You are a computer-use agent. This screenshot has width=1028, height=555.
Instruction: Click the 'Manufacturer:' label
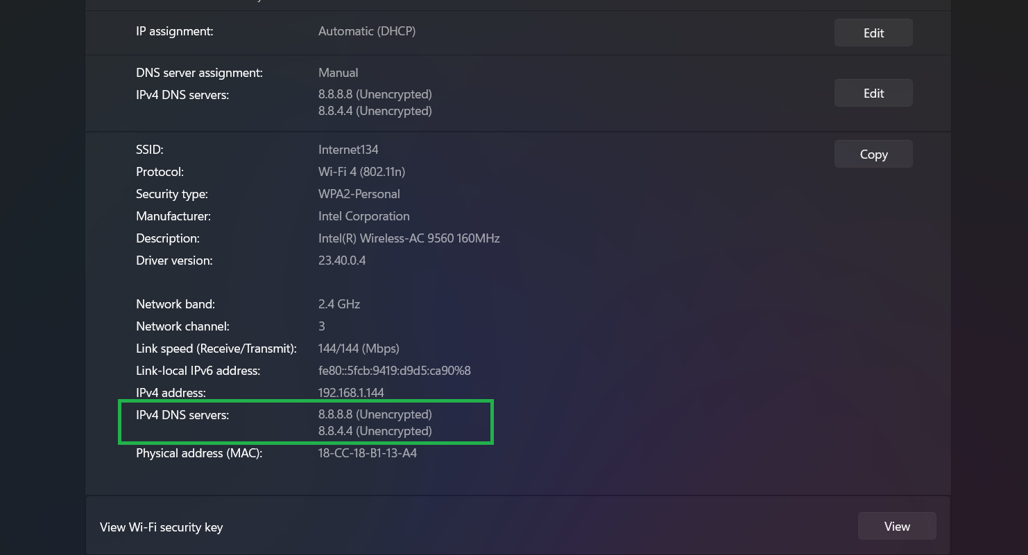pyautogui.click(x=173, y=216)
